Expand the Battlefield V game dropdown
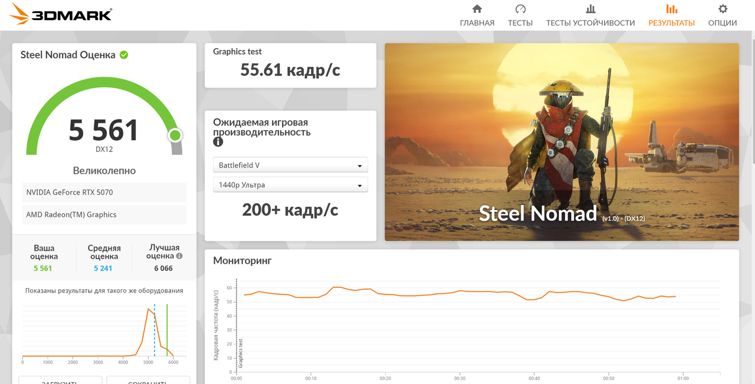Image resolution: width=755 pixels, height=384 pixels. point(290,165)
